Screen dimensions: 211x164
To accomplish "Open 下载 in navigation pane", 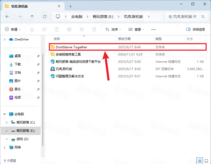I will pos(17,64).
